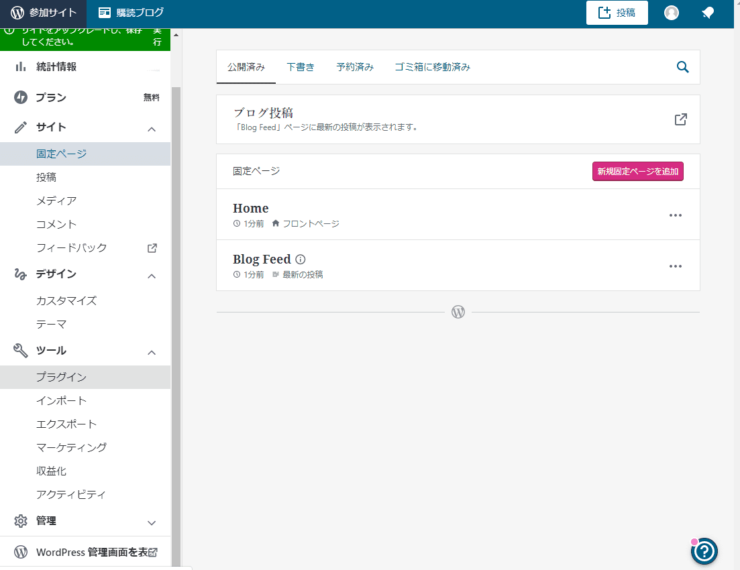740x570 pixels.
Task: Click the notifications bell icon
Action: coord(708,13)
